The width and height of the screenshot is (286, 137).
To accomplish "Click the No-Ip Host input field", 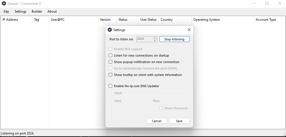I will (x=157, y=93).
